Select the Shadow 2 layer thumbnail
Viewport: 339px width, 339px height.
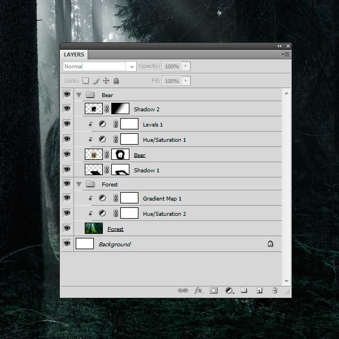tap(94, 108)
